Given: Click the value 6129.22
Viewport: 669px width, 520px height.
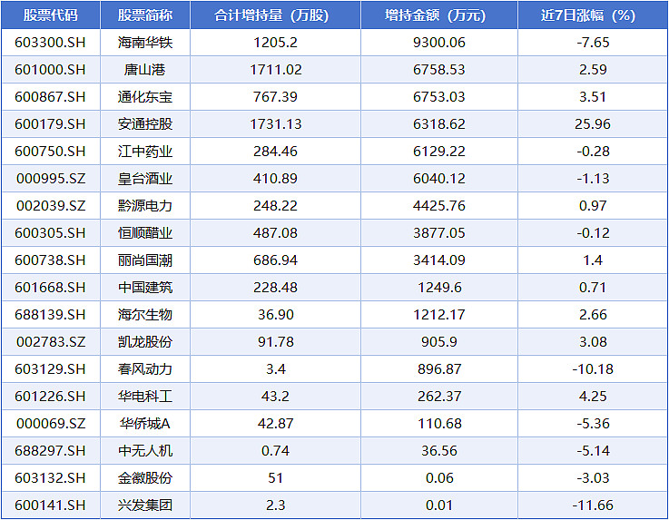Looking at the screenshot, I should pyautogui.click(x=439, y=152).
